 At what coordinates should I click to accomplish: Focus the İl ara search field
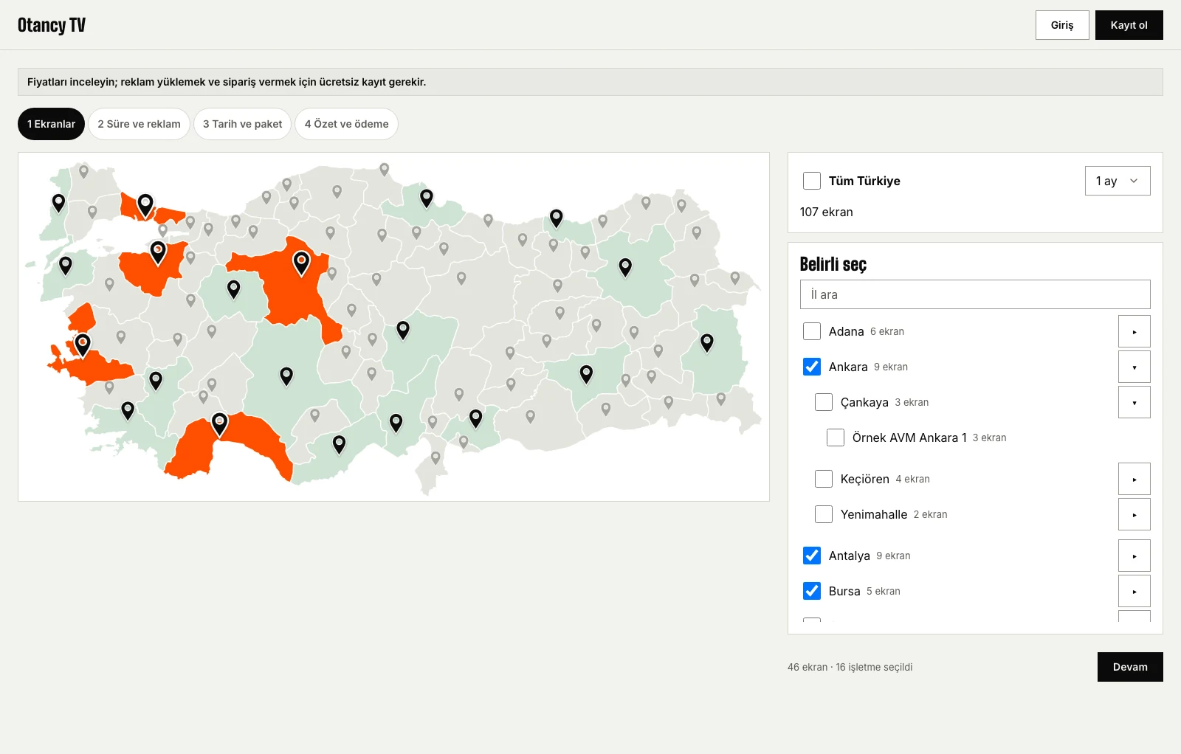[x=975, y=294]
